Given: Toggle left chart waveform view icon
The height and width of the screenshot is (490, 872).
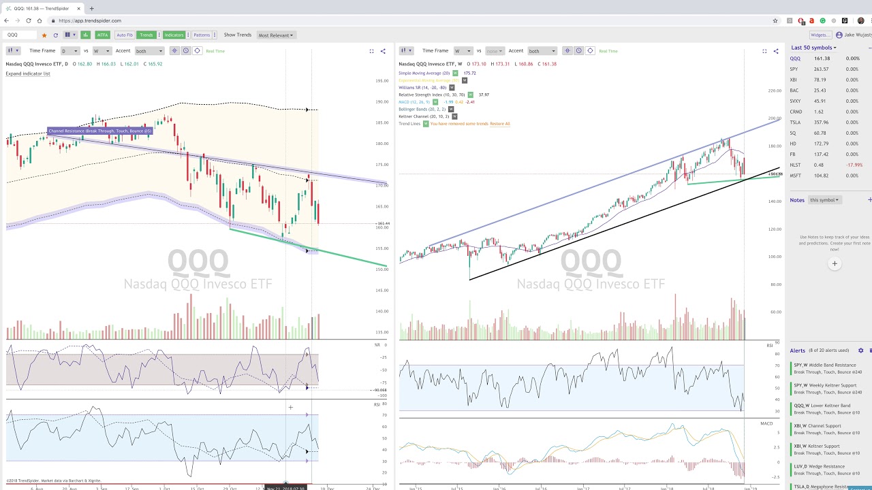Looking at the screenshot, I should [174, 50].
